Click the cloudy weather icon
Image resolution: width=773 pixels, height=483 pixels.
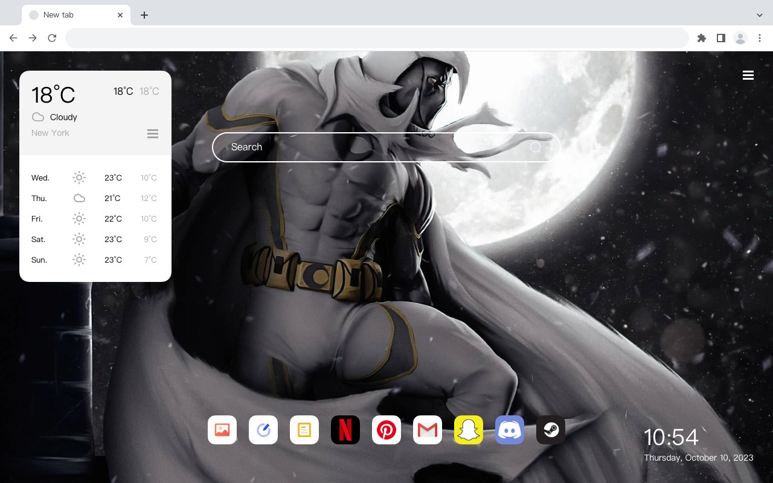coord(38,117)
